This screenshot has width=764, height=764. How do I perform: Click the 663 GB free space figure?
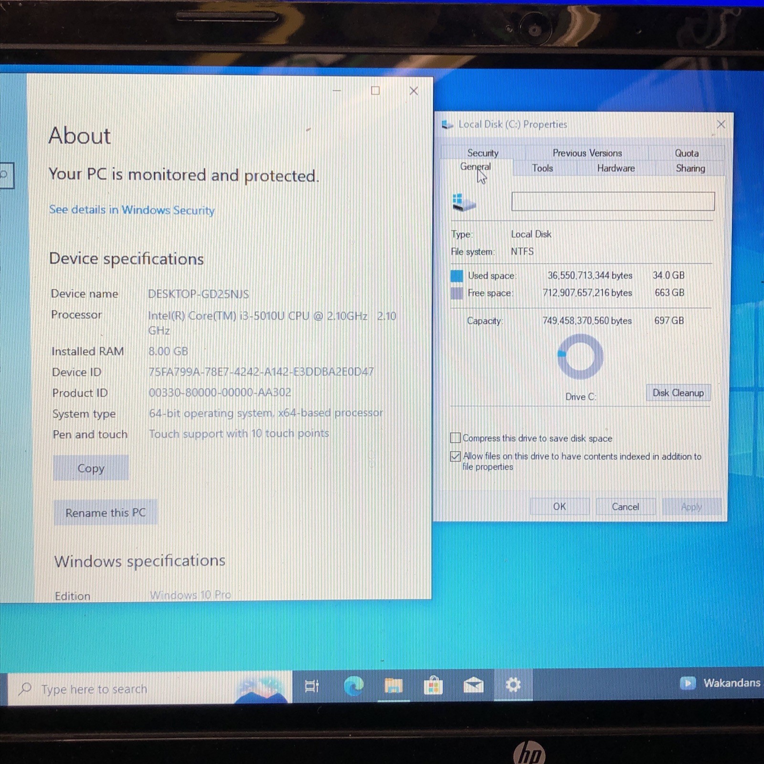[669, 292]
